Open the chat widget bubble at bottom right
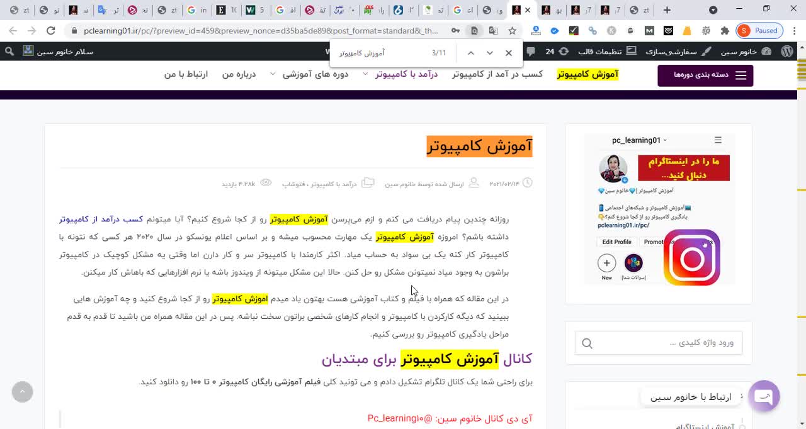This screenshot has height=429, width=806. pyautogui.click(x=764, y=396)
